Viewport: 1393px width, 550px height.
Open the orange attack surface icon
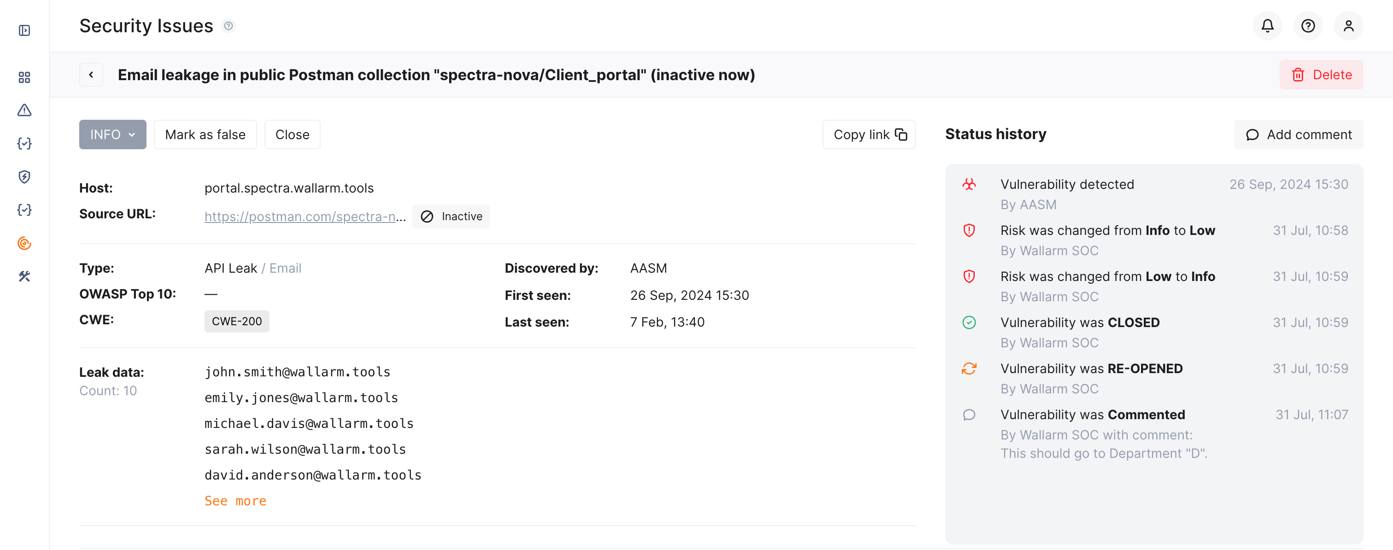pyautogui.click(x=24, y=243)
